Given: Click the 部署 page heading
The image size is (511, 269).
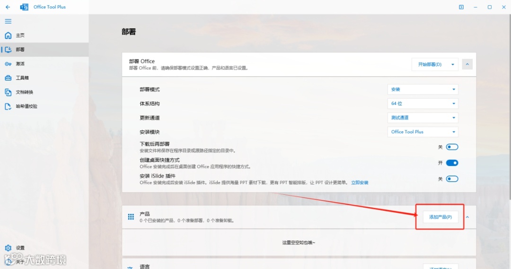Looking at the screenshot, I should click(x=129, y=32).
